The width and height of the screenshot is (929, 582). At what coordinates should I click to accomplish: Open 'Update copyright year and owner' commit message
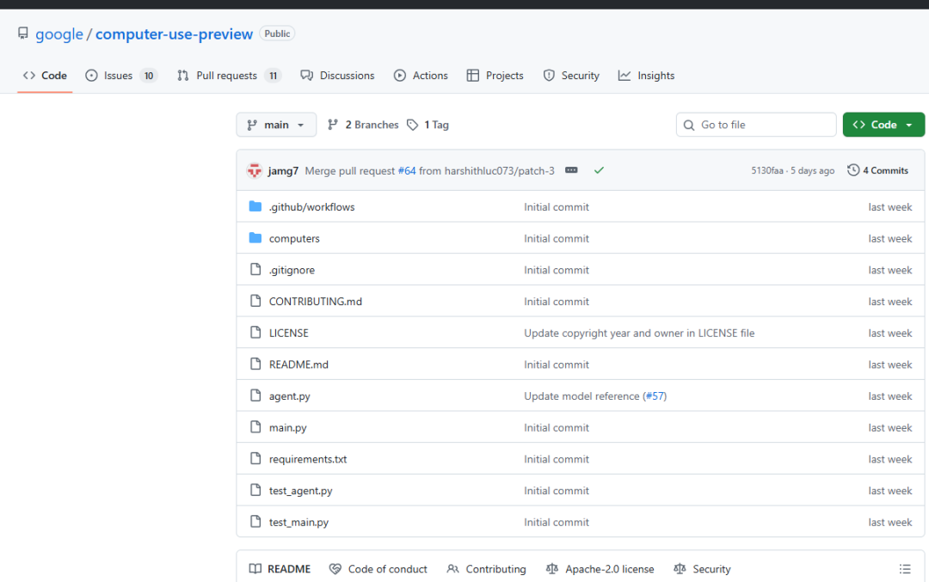(x=639, y=334)
